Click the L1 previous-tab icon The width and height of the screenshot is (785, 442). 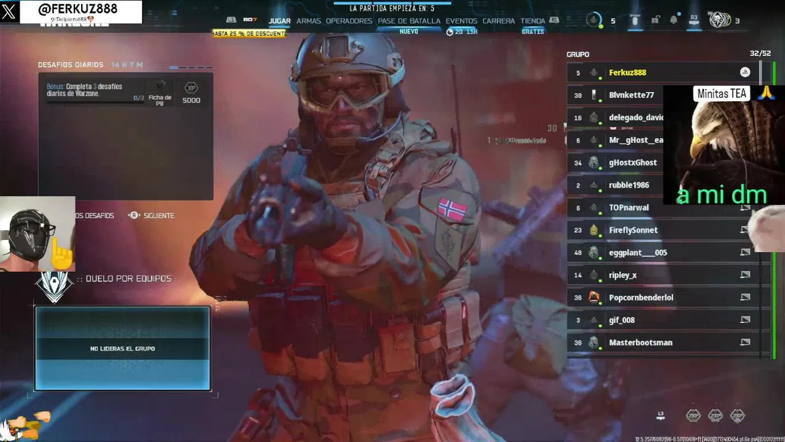pos(231,20)
